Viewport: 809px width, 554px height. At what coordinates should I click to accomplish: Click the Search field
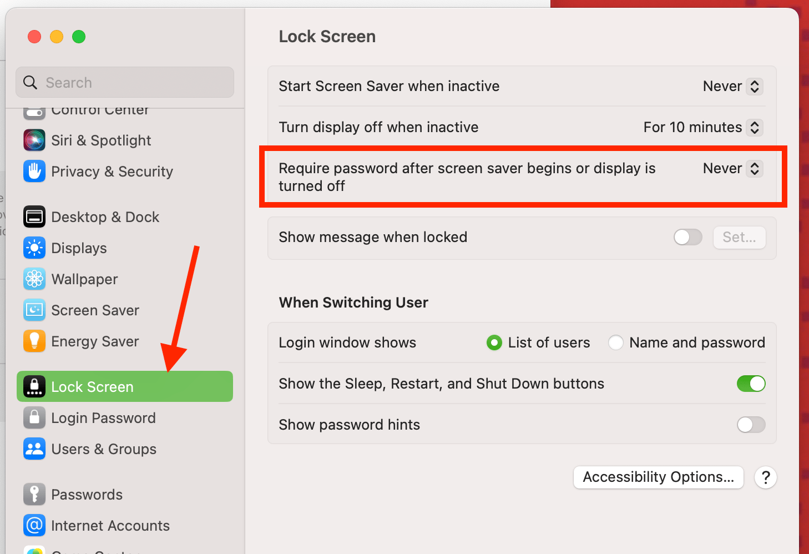125,82
